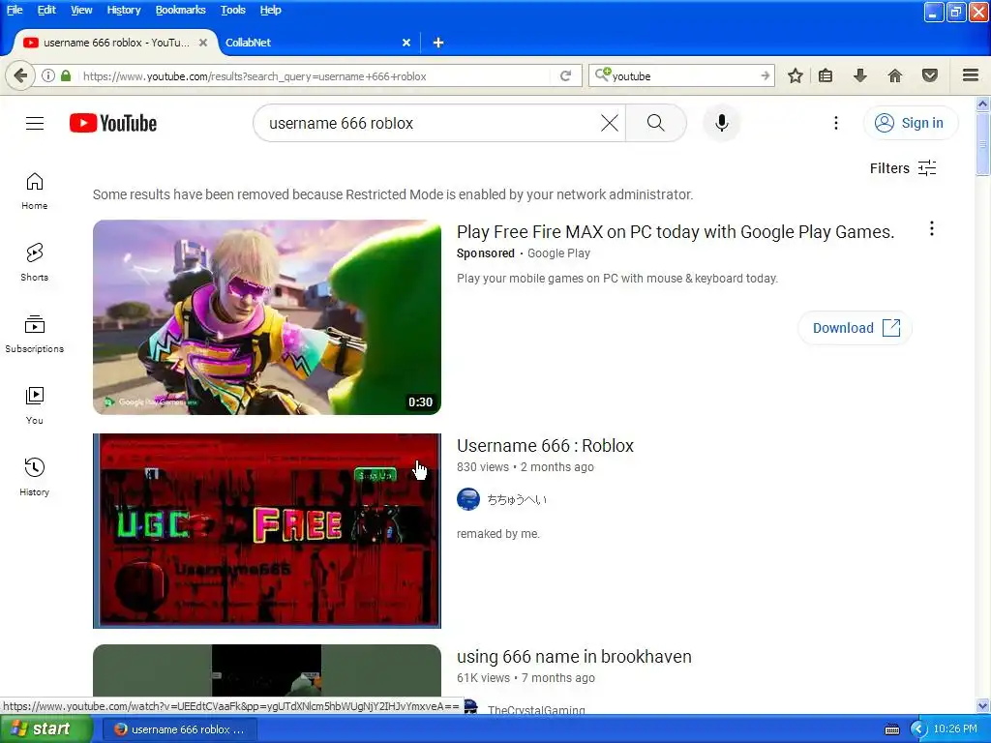This screenshot has height=743, width=991.
Task: Bookmark this page with the star icon
Action: 796,75
